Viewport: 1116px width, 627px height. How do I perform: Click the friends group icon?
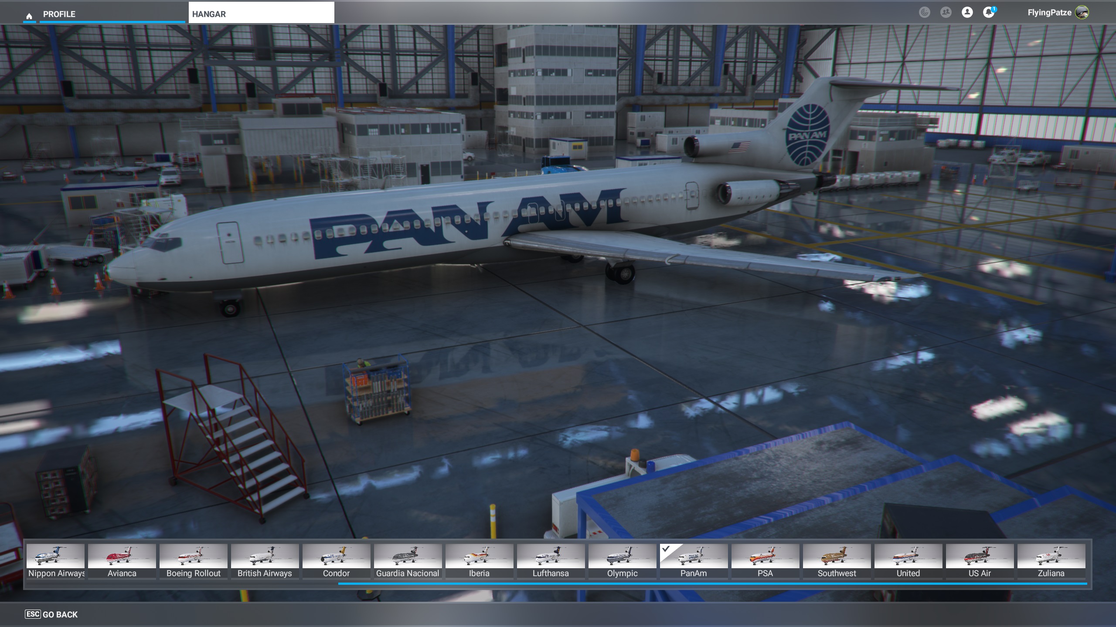pos(946,12)
